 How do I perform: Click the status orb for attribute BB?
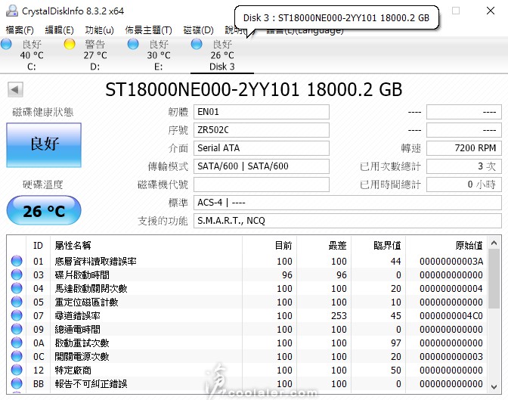click(17, 383)
